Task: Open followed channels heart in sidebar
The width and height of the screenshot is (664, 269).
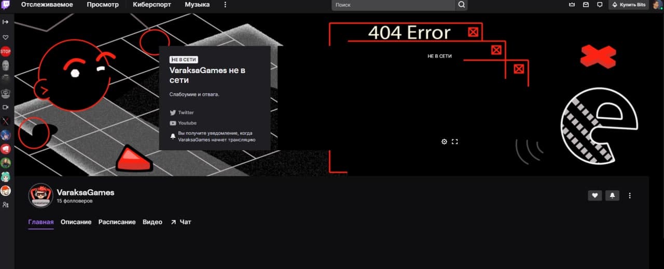Action: click(6, 37)
